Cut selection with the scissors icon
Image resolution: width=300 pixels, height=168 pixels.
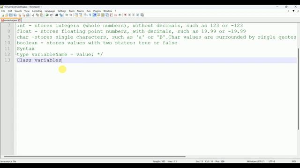(x=33, y=15)
